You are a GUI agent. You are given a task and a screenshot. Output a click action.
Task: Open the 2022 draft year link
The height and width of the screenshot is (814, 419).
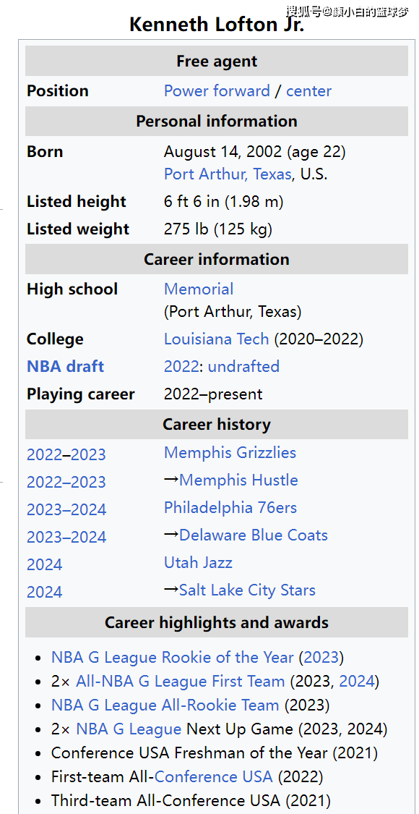[181, 367]
